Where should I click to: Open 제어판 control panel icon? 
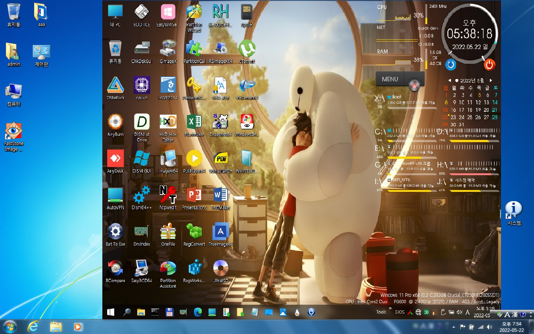[x=41, y=55]
